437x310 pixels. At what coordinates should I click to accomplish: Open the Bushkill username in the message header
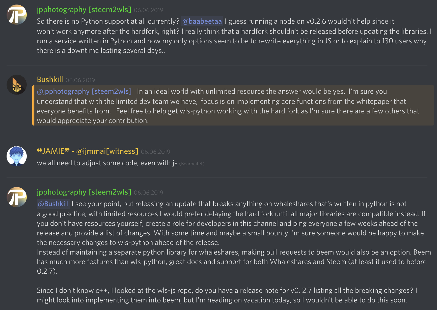pos(50,80)
